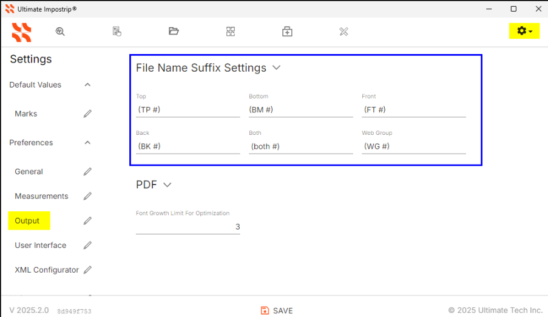Click the Top suffix field (TP #)
548x317 pixels.
(188, 110)
